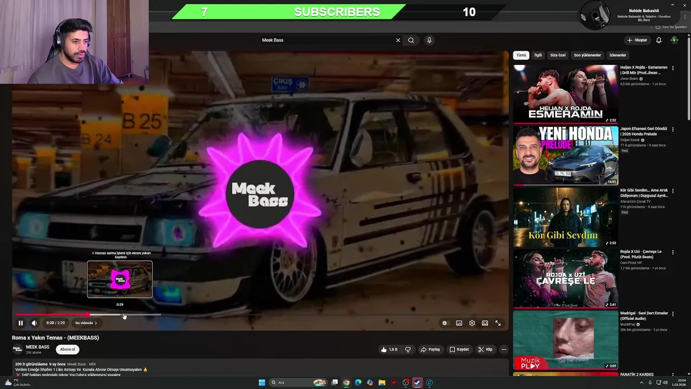Open Task View on the taskbar
The width and height of the screenshot is (691, 389).
[335, 383]
